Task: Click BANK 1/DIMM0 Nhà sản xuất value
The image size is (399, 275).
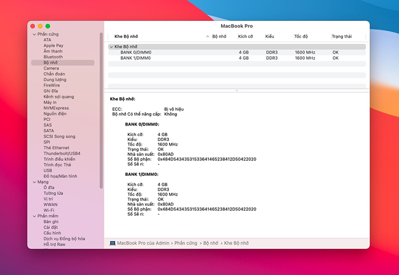Action: [166, 204]
